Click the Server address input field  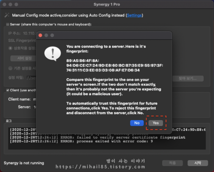point(35,107)
